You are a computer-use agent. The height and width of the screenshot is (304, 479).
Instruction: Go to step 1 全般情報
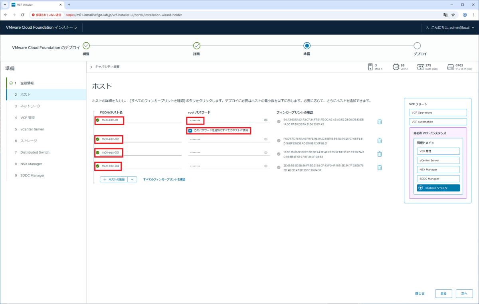[46, 83]
